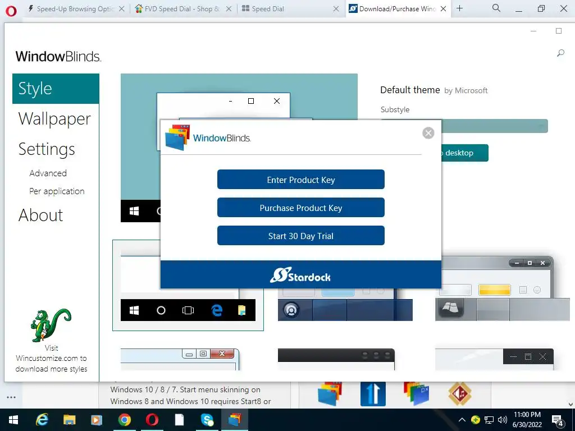Open the volume control tray icon
This screenshot has height=431, width=575.
click(503, 420)
